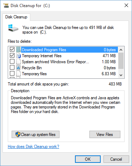
Task: Check the Recycle Bin checkbox
Action: point(12,67)
